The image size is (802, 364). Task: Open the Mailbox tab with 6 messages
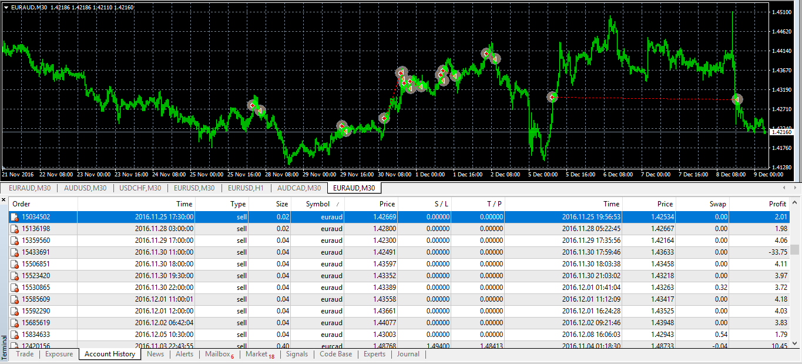[x=219, y=354]
